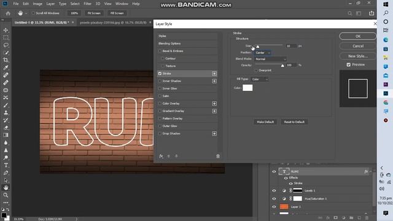The image size is (393, 221).
Task: Click the Delete layer trash icon in Layers panel
Action: coord(367,218)
